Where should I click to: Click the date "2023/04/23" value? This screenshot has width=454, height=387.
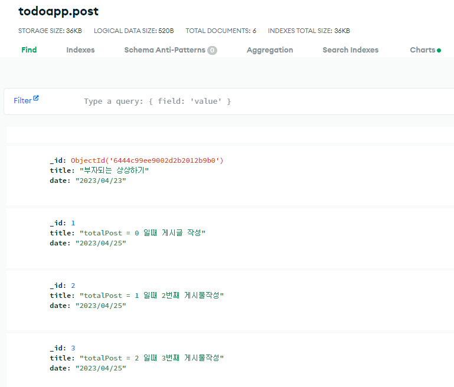point(101,181)
